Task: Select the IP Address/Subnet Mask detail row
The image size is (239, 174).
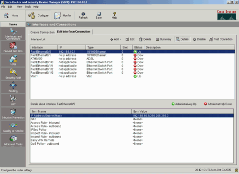Action: [x=132, y=116]
